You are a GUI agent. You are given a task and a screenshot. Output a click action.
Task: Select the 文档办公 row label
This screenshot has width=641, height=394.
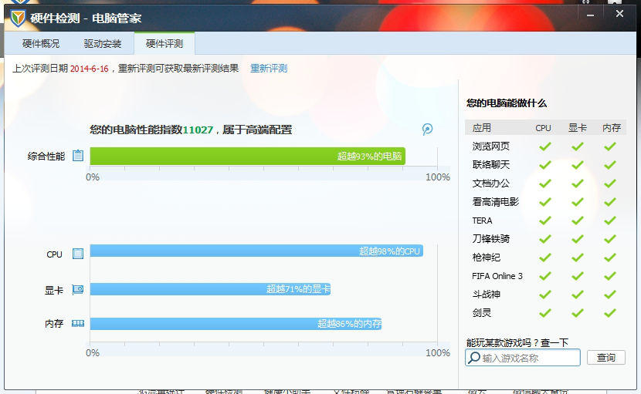click(x=491, y=184)
